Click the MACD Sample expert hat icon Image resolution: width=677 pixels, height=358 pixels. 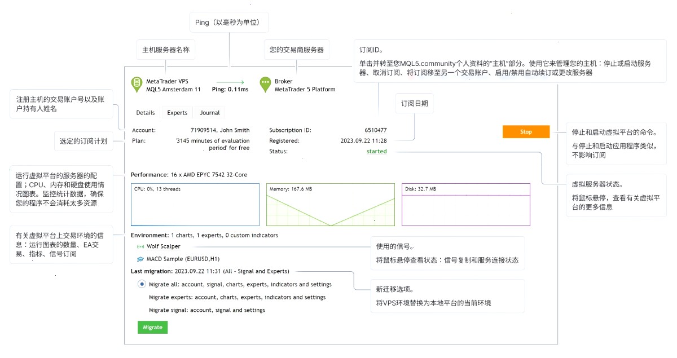140,259
